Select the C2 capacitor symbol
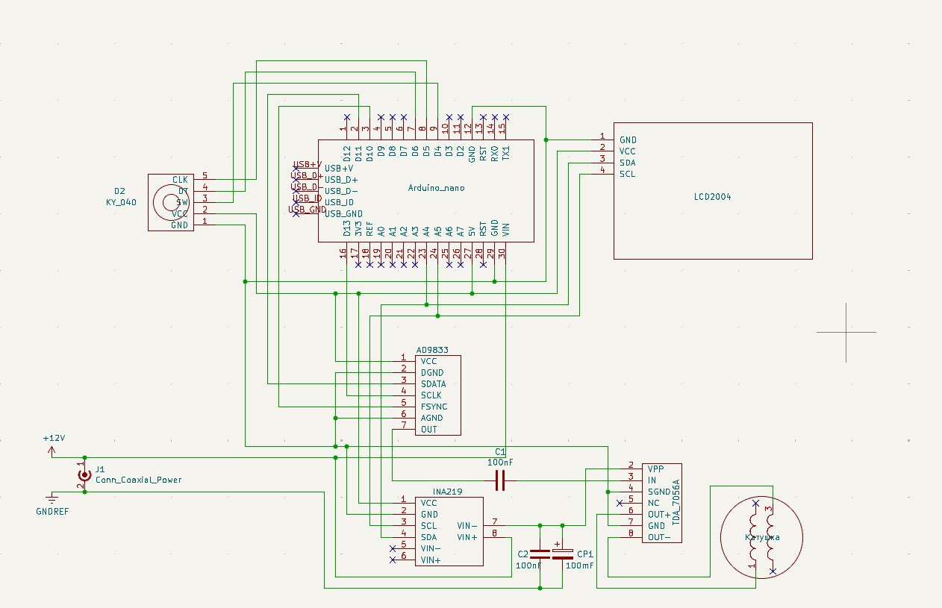The width and height of the screenshot is (942, 608). [540, 554]
